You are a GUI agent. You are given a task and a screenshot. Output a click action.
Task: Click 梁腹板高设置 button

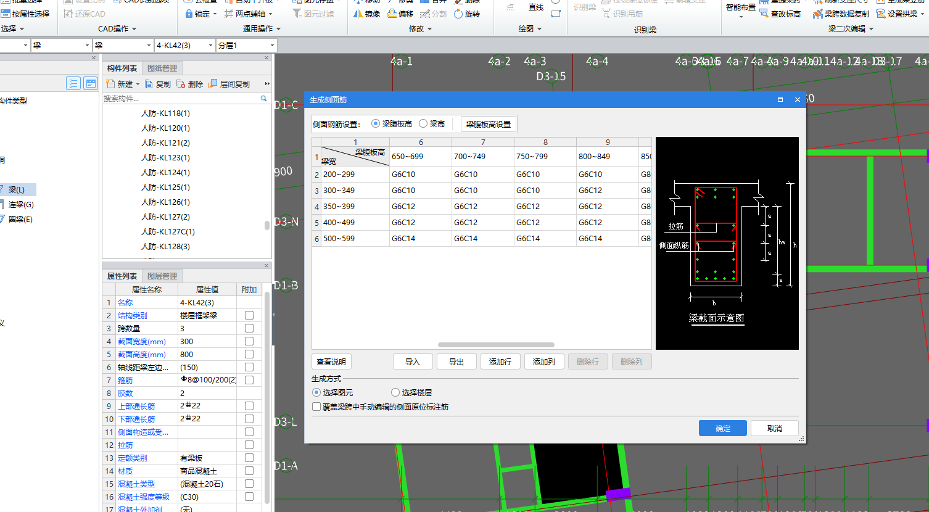489,124
